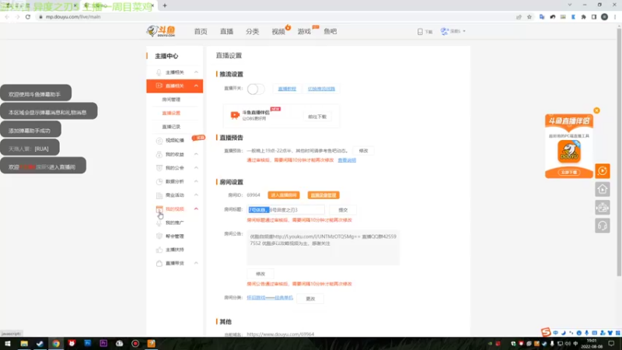Open the 直播教程 link
Viewport: 622px width, 350px height.
click(287, 89)
